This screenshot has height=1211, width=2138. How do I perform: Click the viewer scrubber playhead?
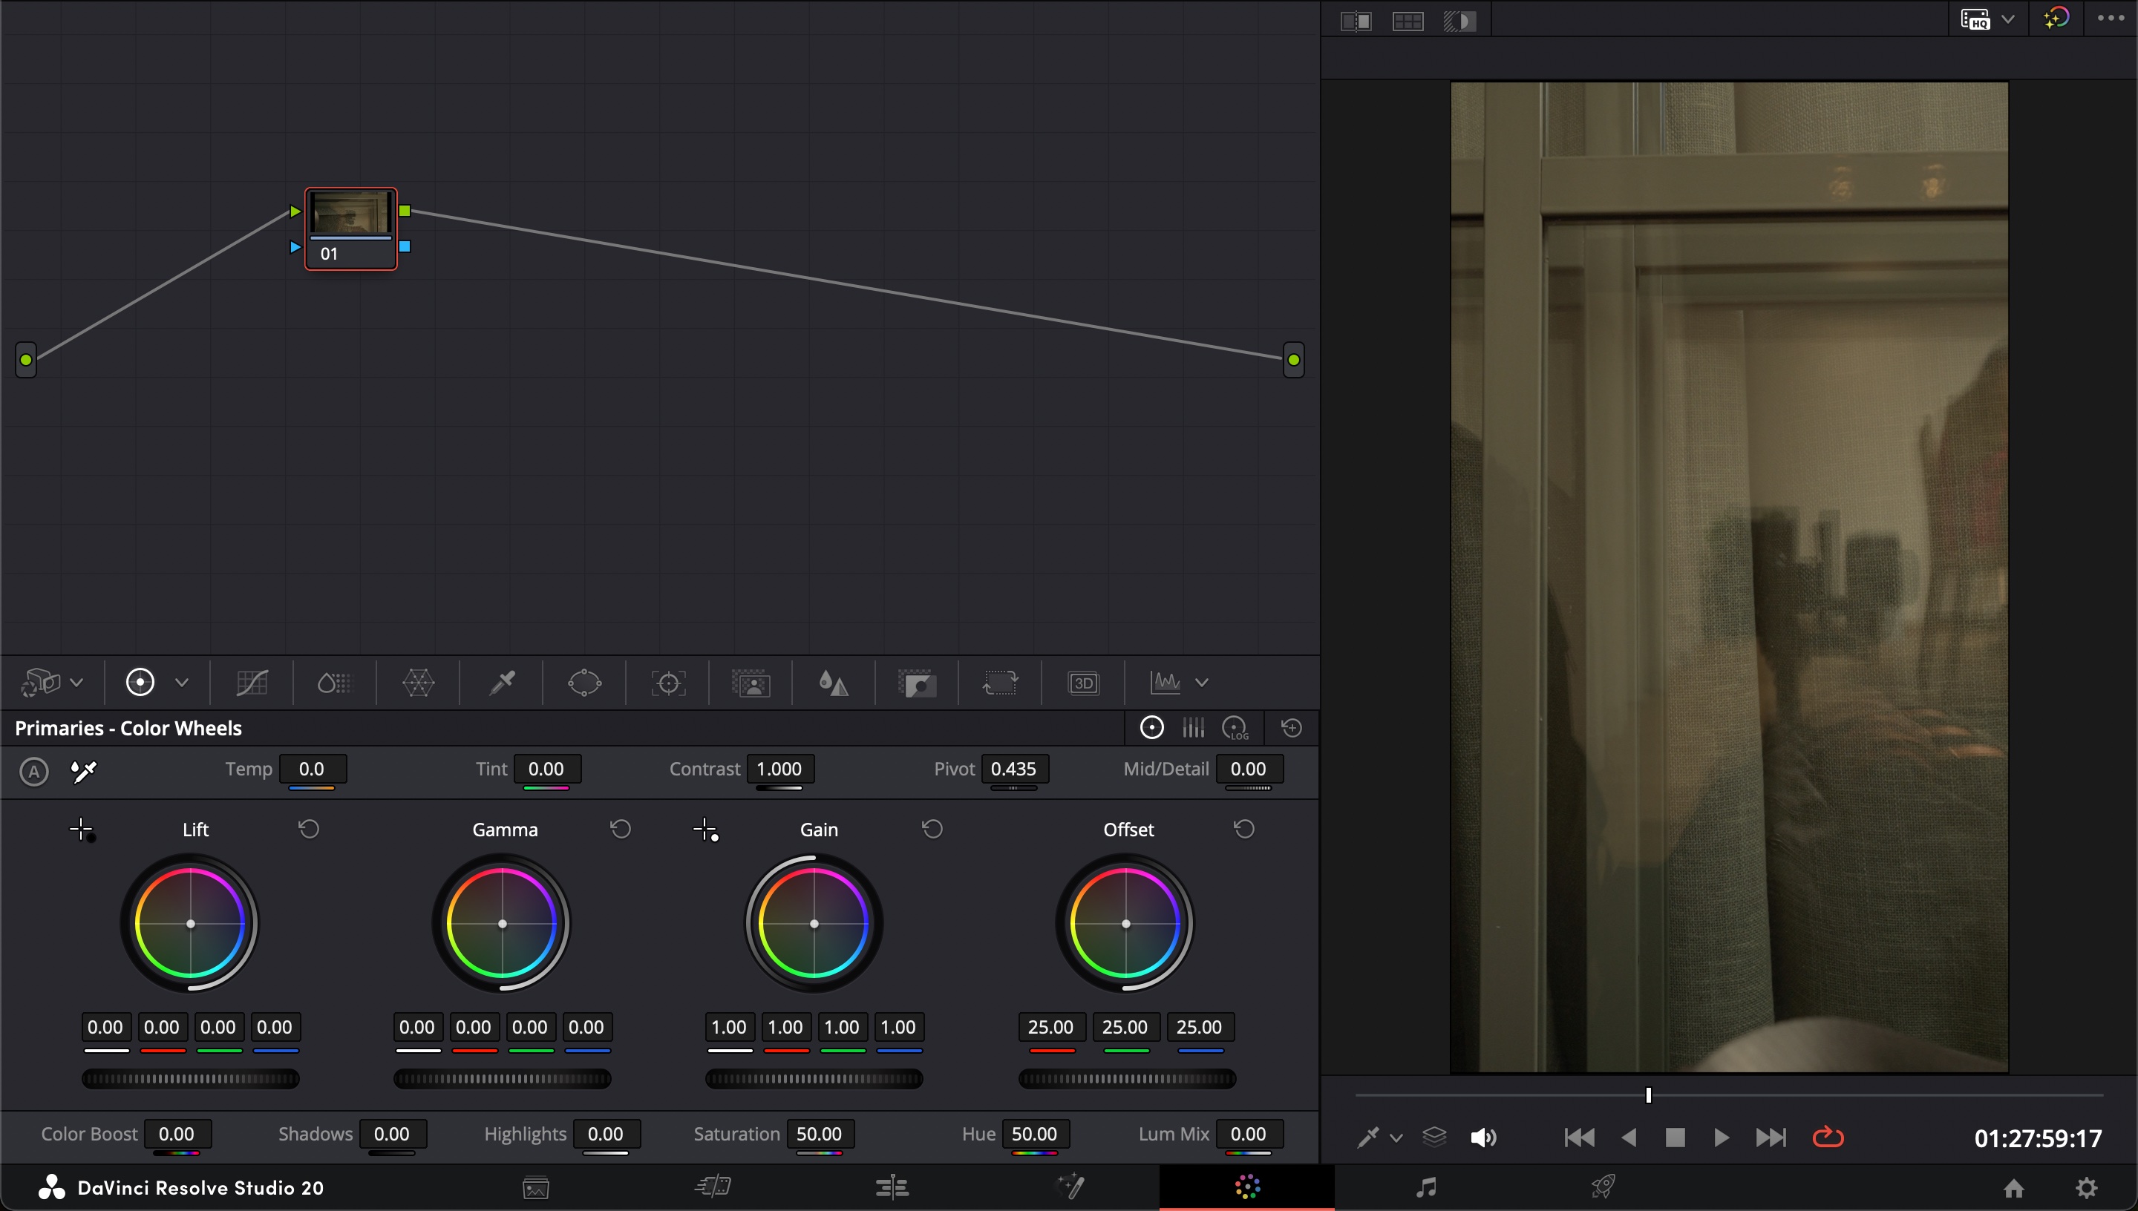[x=1648, y=1095]
